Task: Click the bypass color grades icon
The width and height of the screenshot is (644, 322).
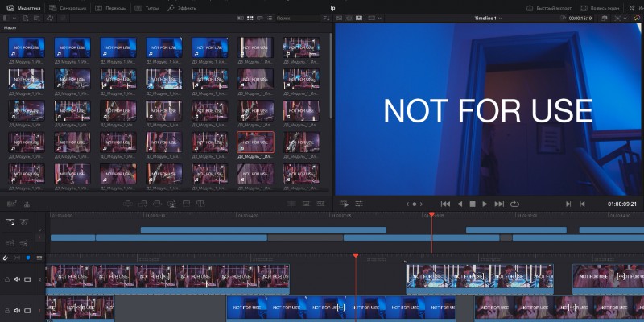Action: coord(604,18)
